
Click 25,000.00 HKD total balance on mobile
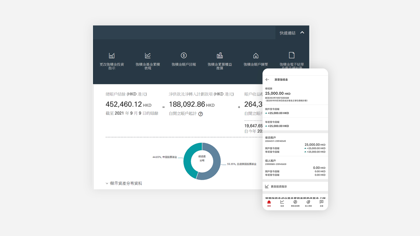(x=278, y=93)
